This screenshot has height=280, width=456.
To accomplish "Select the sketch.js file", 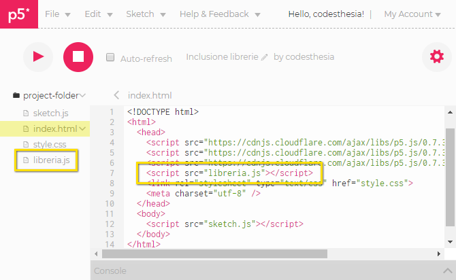I will pos(50,113).
